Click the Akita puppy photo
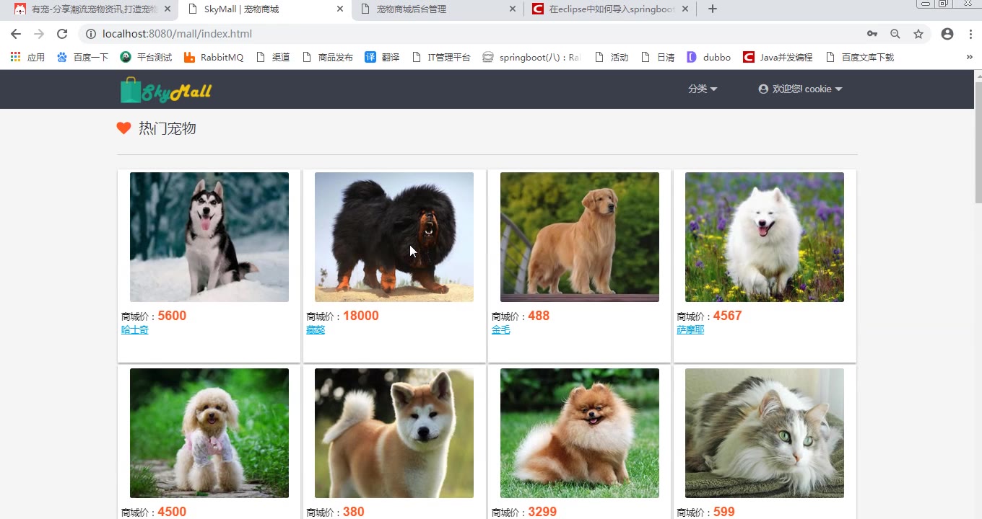Screen dimensions: 982x519 tap(394, 433)
